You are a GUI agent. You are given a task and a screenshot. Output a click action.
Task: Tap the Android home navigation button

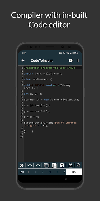pyautogui.click(x=50, y=179)
